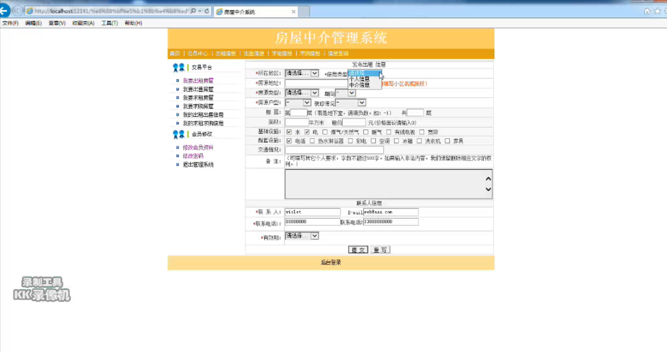Click the favorites star icon
Viewport: 667px width, 352px height.
pos(657,11)
